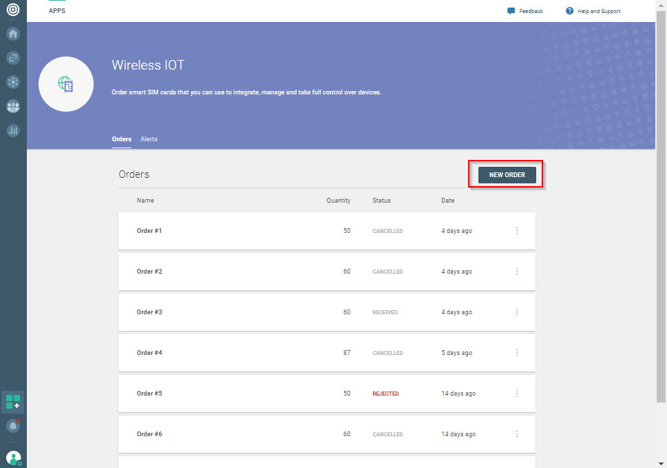
Task: Open the people group sidebar icon
Action: (13, 106)
